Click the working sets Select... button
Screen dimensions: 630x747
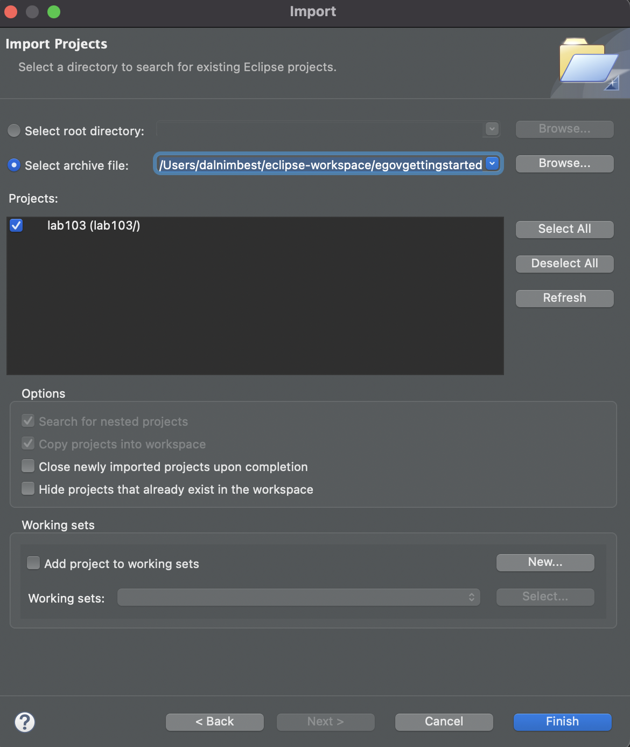tap(545, 597)
